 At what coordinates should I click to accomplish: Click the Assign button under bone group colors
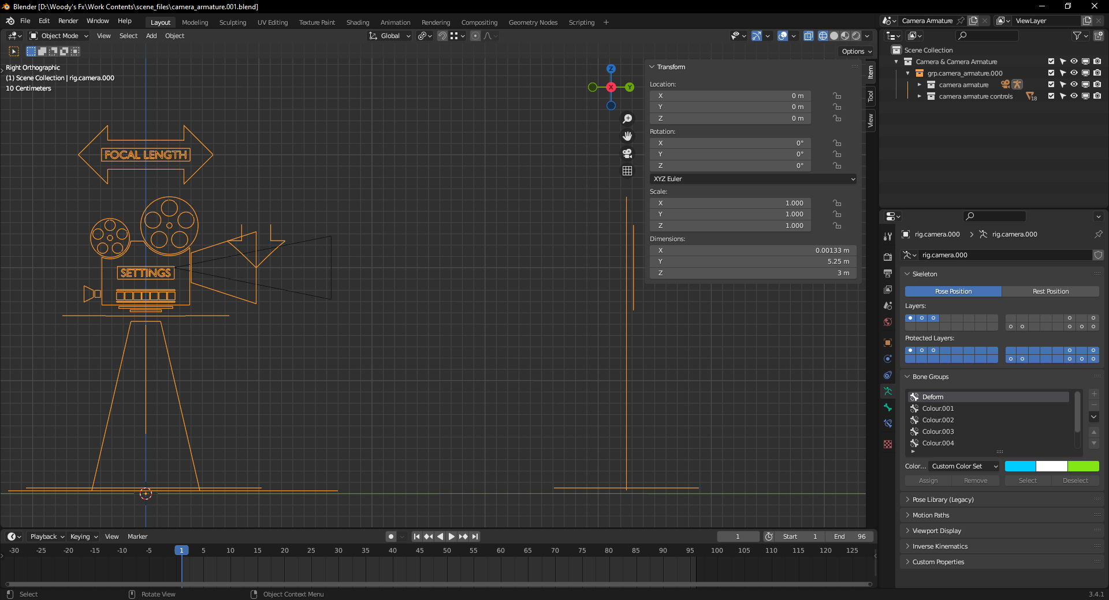coord(928,480)
